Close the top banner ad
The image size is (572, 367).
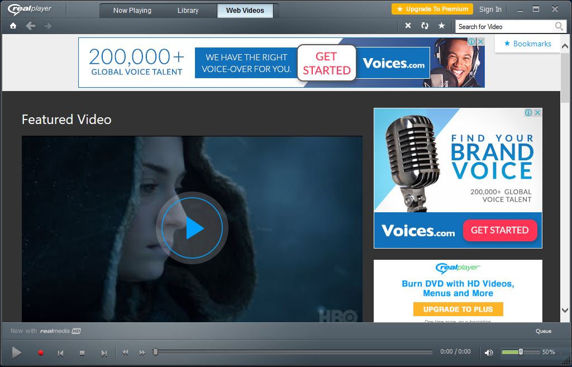tap(481, 41)
